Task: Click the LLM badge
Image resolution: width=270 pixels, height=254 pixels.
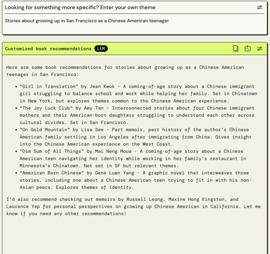Action: (101, 49)
